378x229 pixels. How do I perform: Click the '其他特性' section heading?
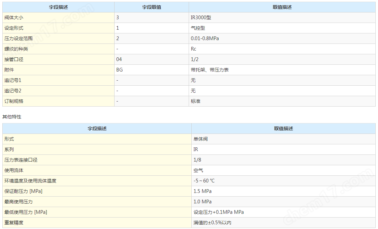pyautogui.click(x=12, y=117)
